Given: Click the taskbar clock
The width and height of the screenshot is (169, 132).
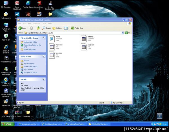Looking at the screenshot, I should [x=164, y=124].
